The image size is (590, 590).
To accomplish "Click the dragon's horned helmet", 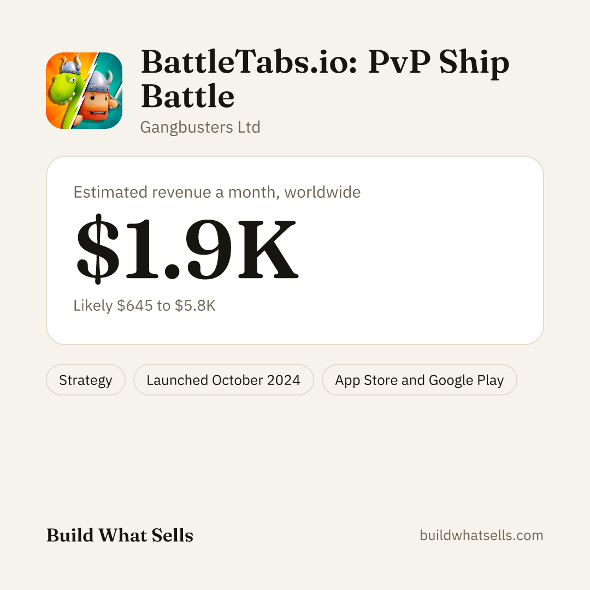I will [70, 64].
